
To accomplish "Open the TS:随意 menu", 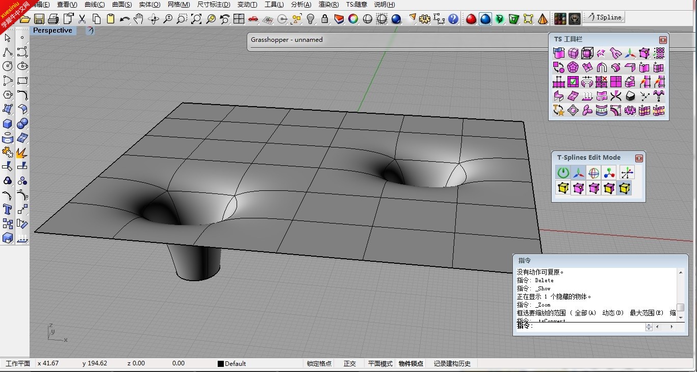I will [356, 5].
